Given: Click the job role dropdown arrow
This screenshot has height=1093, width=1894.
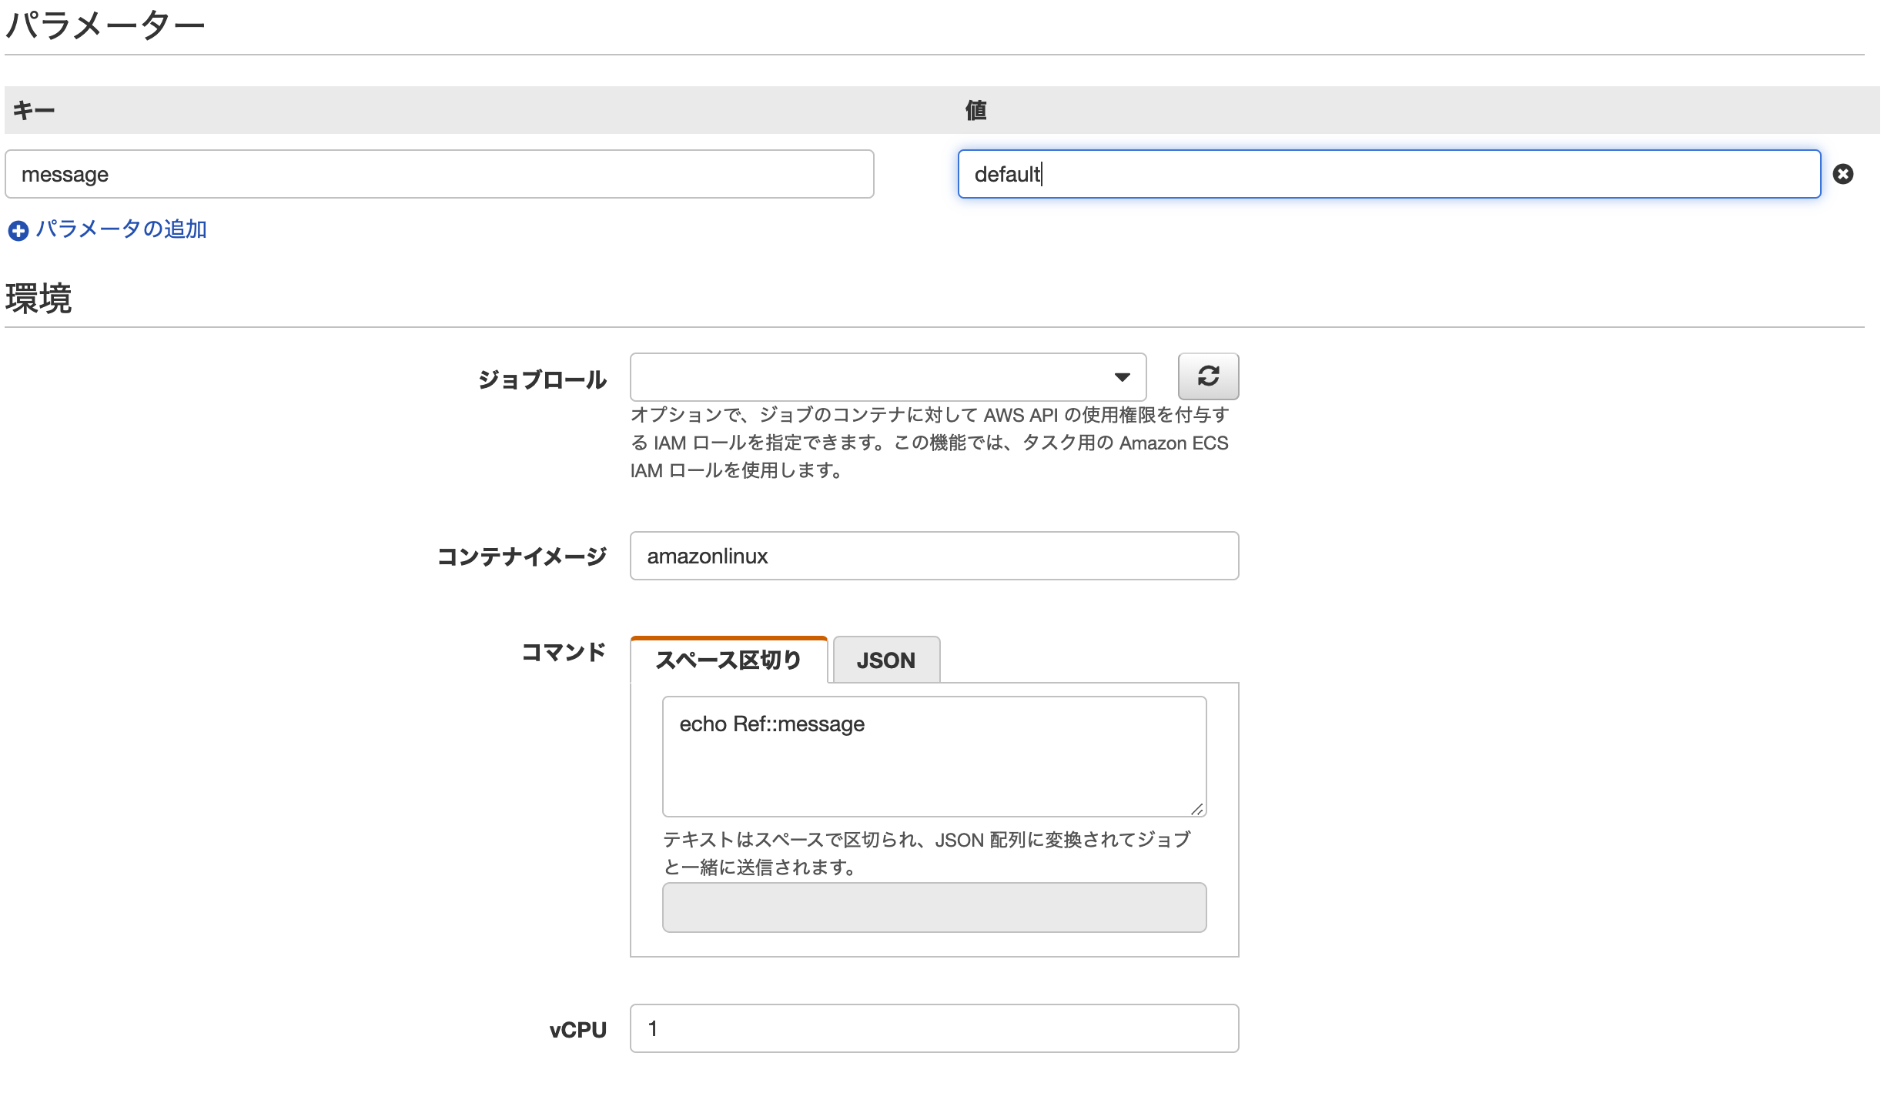Looking at the screenshot, I should click(x=1122, y=377).
